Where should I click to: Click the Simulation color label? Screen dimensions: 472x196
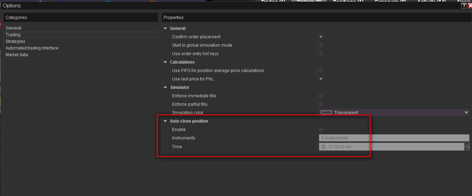tap(188, 113)
